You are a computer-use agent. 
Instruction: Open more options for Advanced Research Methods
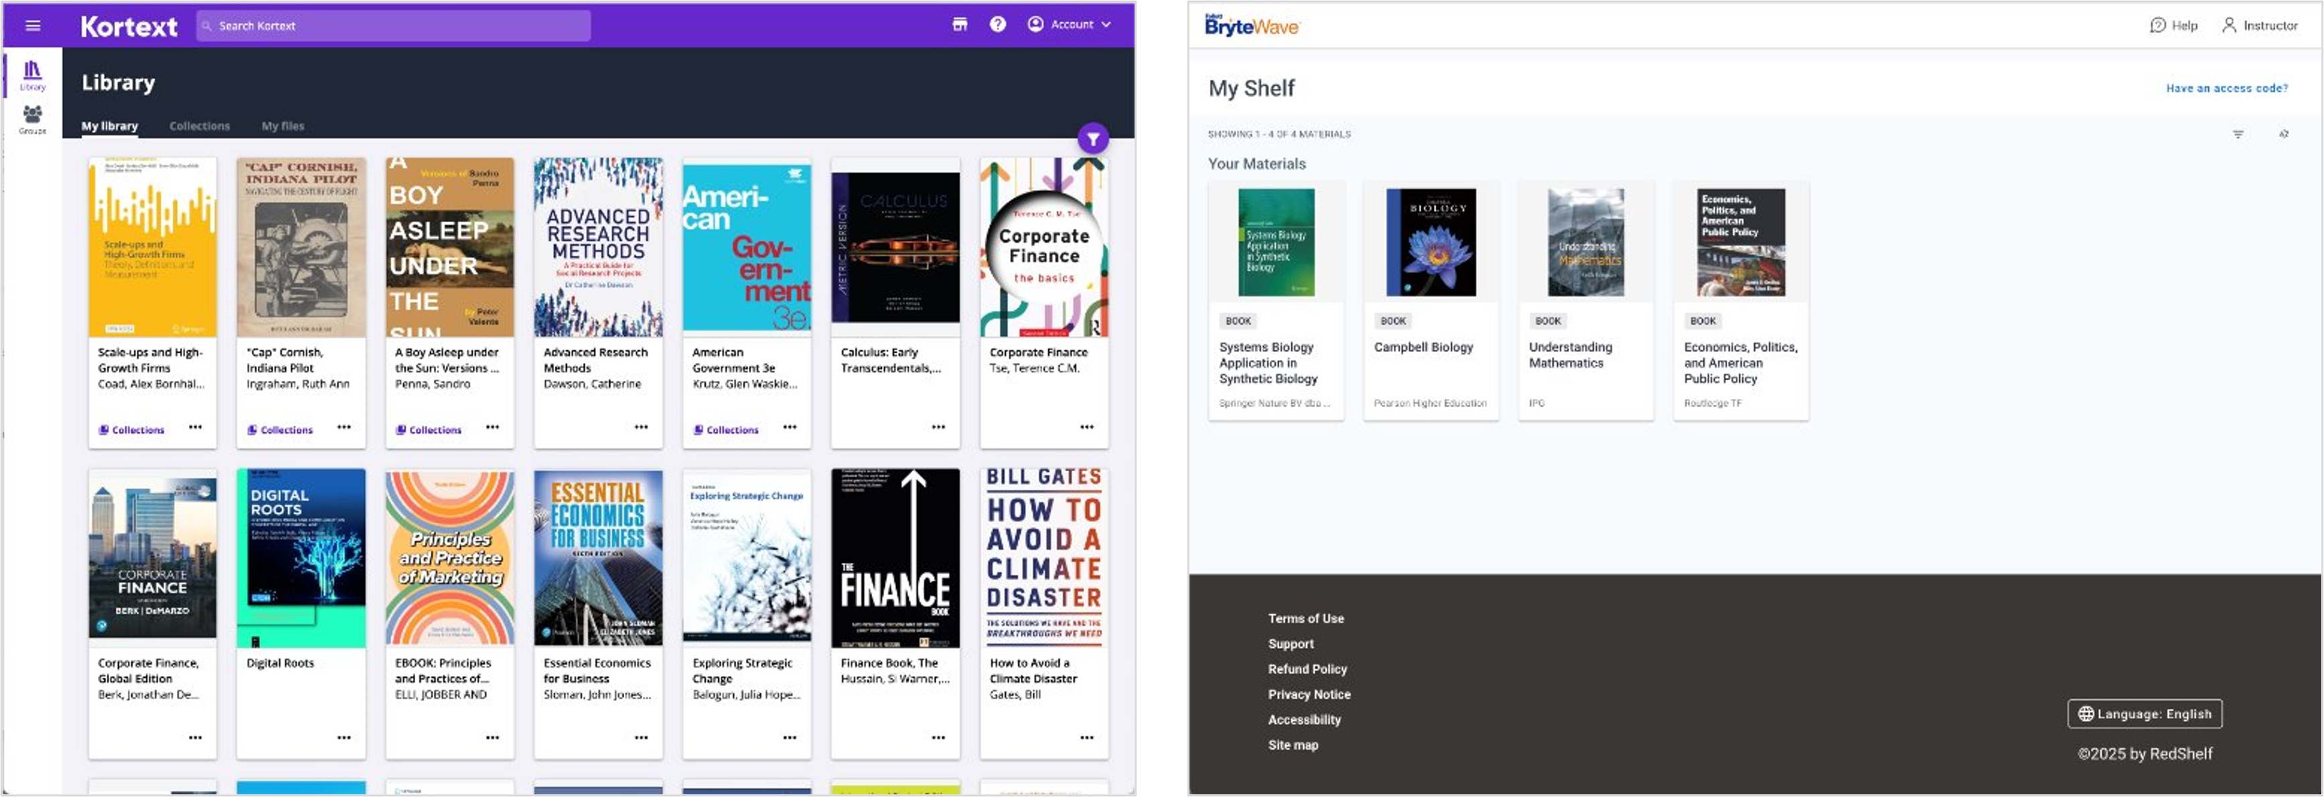point(642,428)
